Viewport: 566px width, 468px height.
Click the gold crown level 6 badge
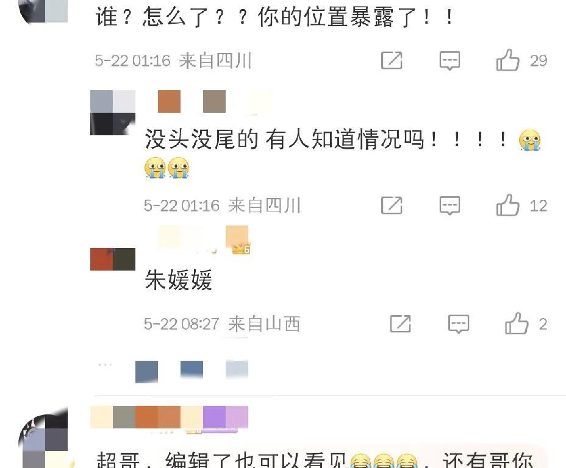[242, 249]
